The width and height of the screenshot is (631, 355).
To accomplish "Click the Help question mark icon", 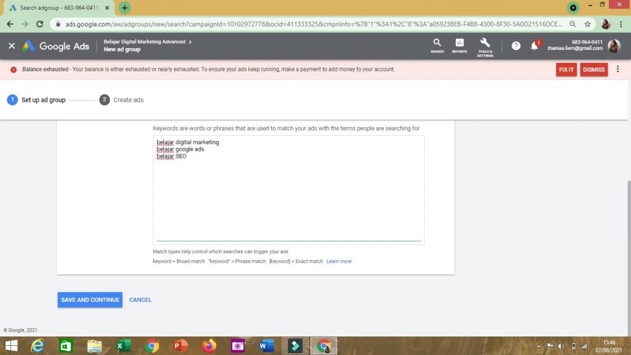I will click(x=516, y=46).
